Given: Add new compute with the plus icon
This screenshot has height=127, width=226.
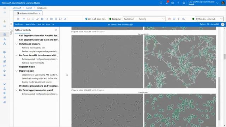Looking at the screenshot, I should point(178,19).
